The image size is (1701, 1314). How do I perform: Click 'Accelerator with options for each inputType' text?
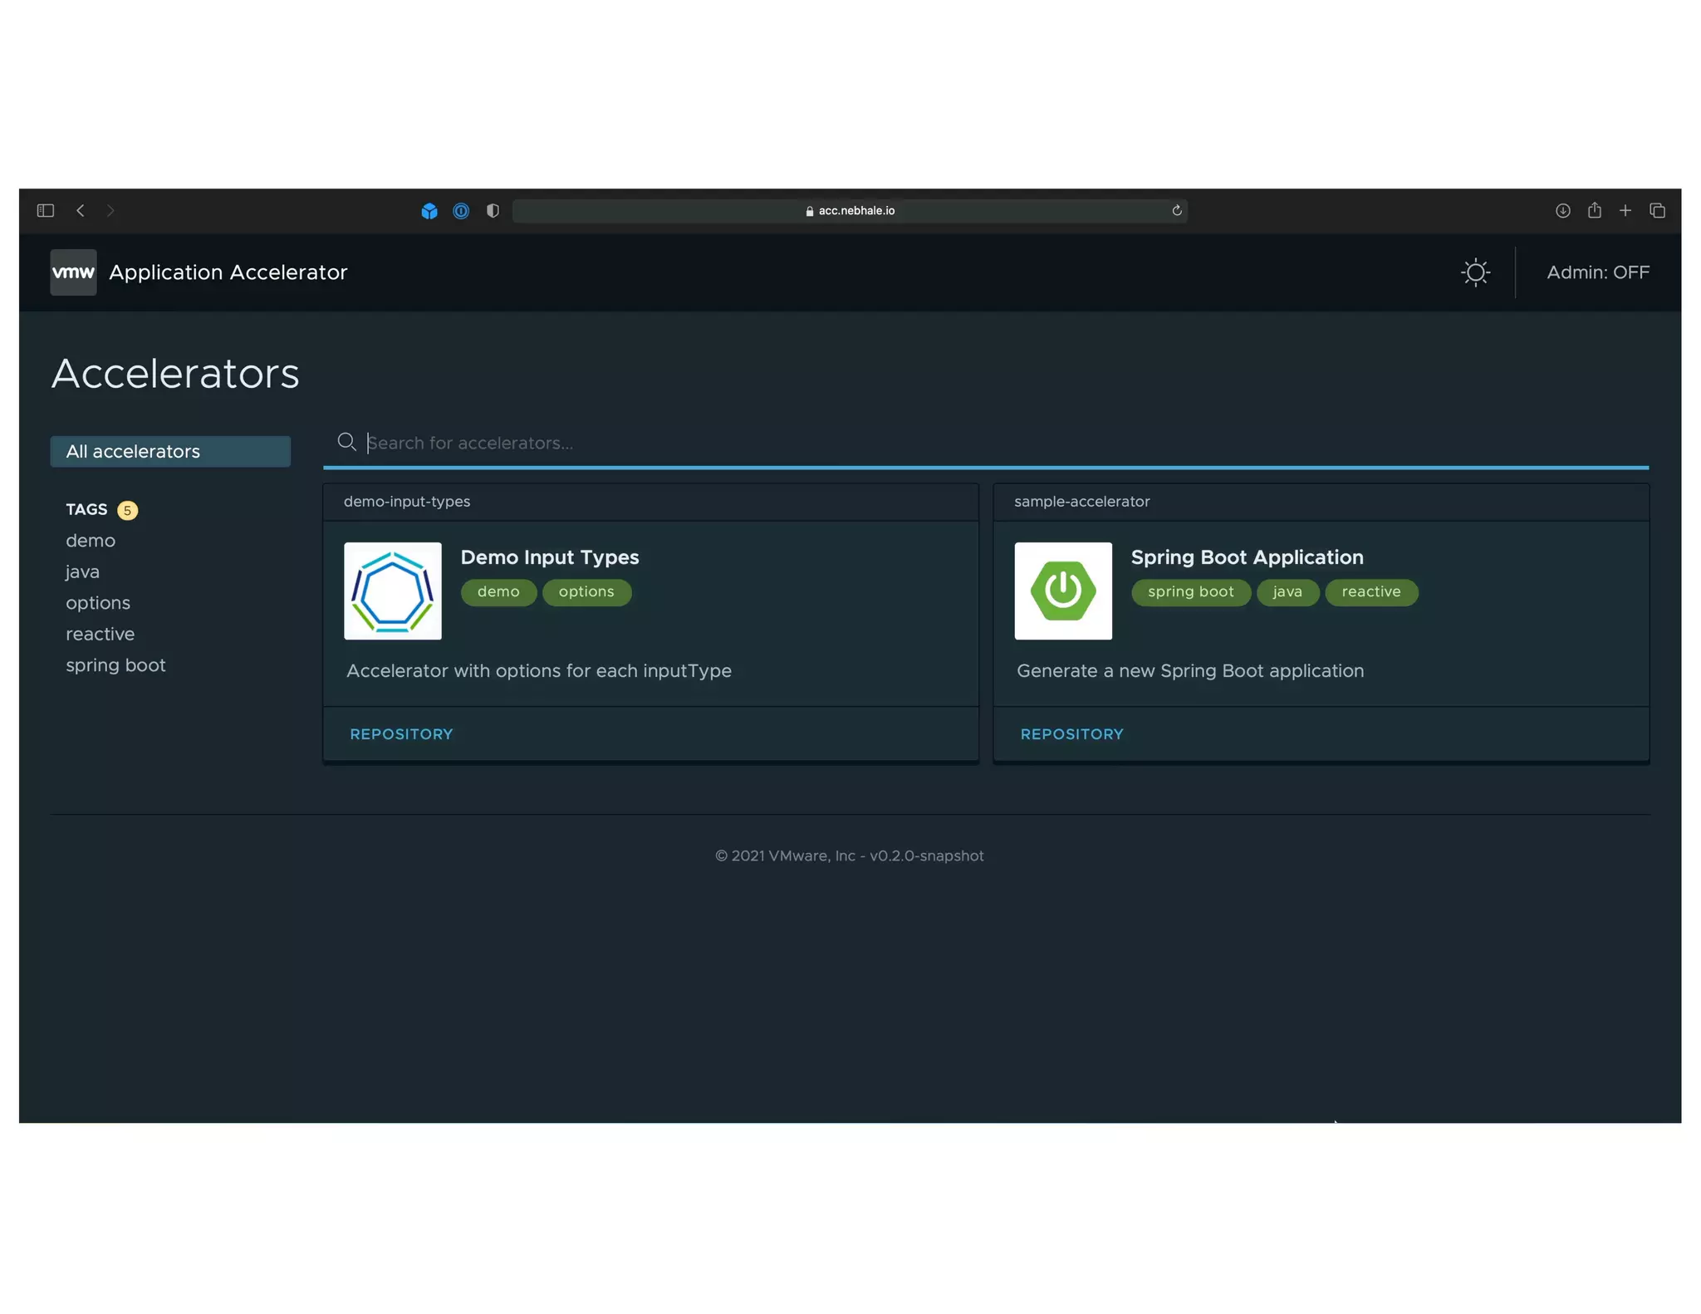click(x=539, y=671)
